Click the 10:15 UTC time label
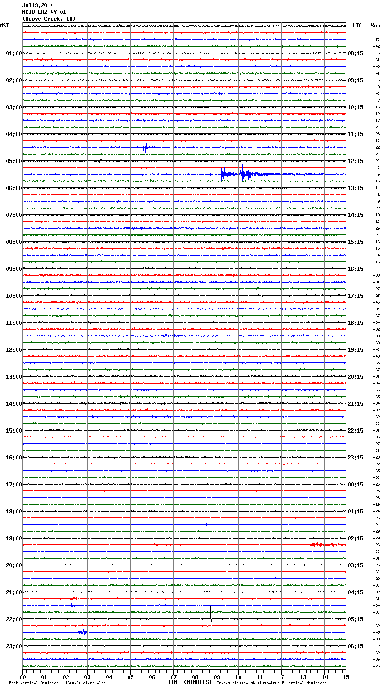The width and height of the screenshot is (382, 689). (355, 107)
